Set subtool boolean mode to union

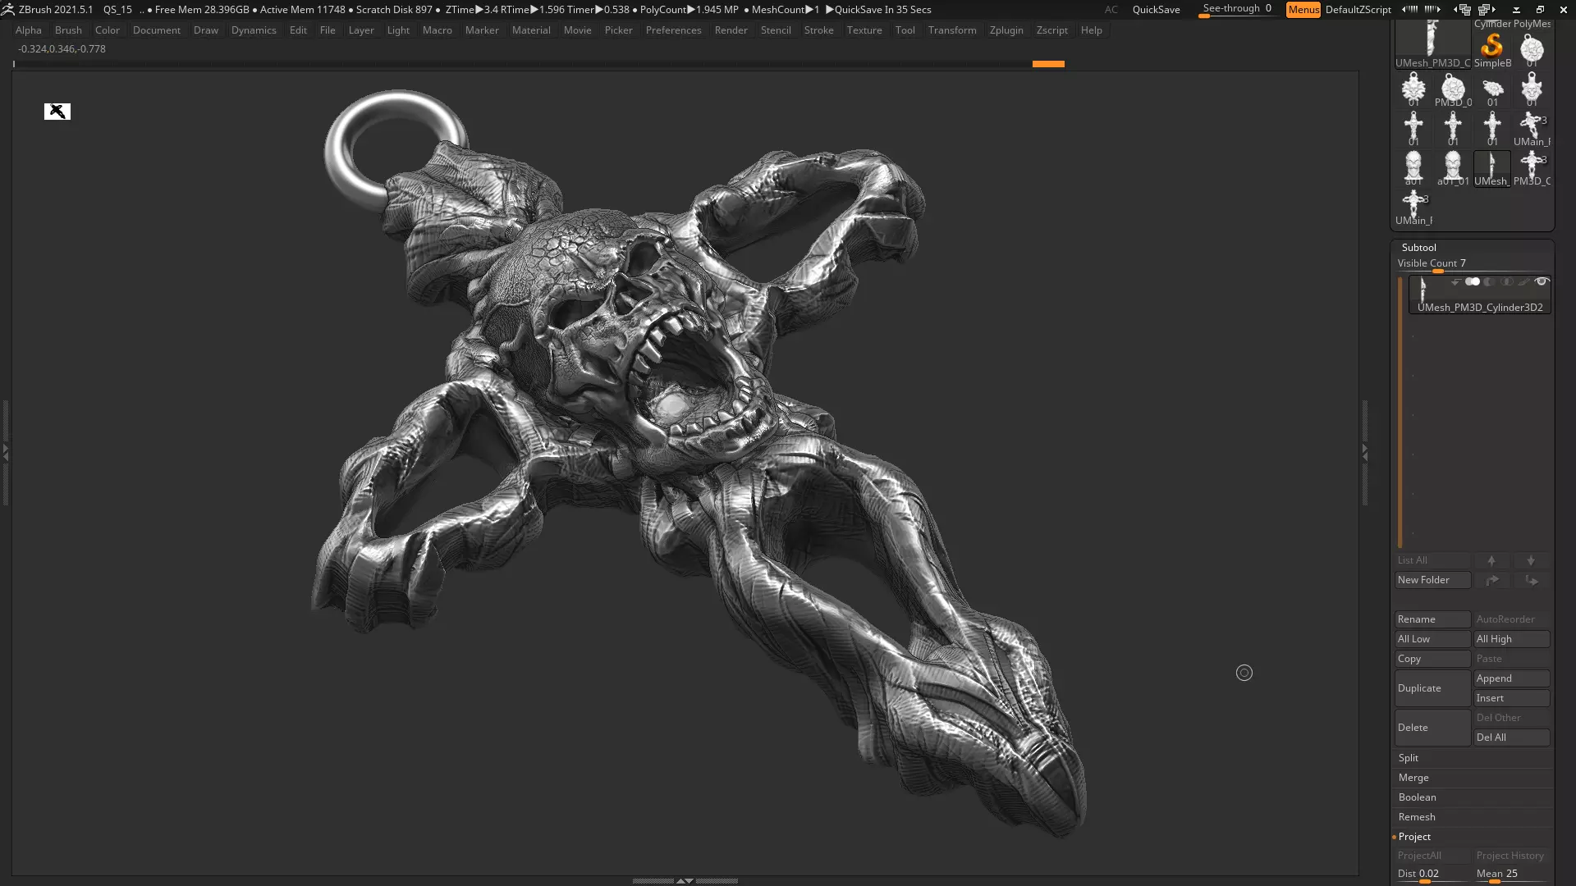coord(1473,281)
